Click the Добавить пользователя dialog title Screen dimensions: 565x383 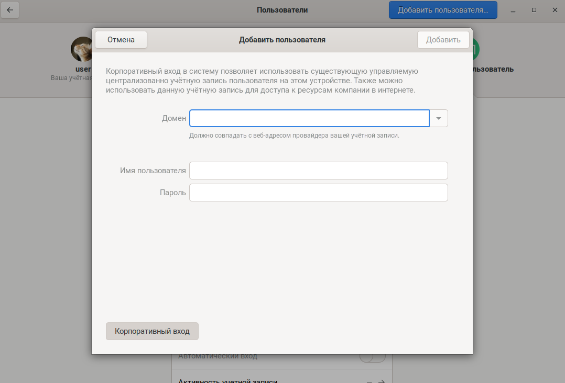click(x=282, y=40)
